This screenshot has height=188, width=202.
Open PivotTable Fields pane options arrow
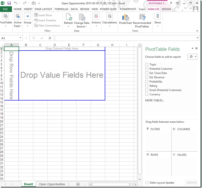[x=192, y=48]
